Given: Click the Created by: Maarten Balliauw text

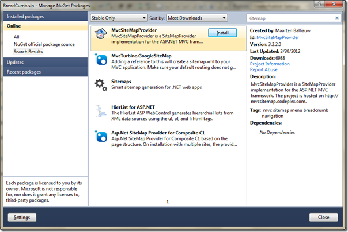Looking at the screenshot, I should point(280,30).
